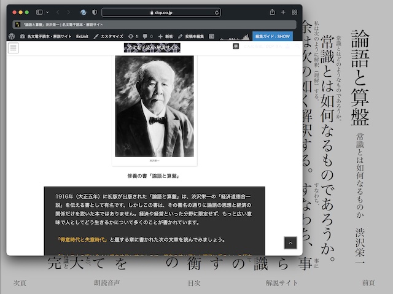Open カスタマイズ in admin bar
393x294 pixels.
coord(109,36)
